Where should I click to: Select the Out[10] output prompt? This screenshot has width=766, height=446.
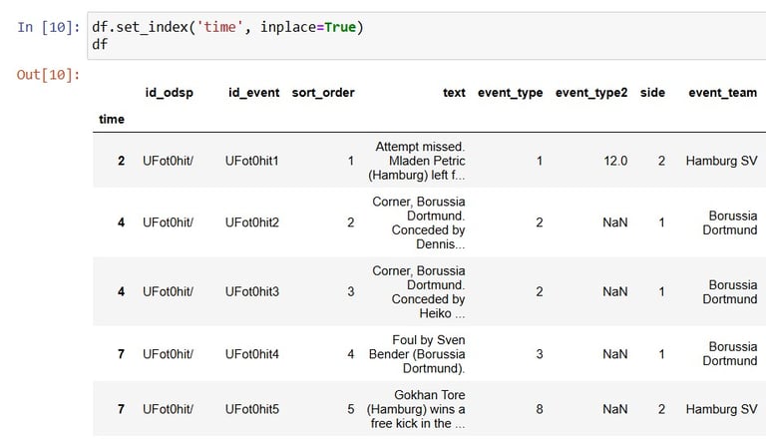(x=48, y=75)
